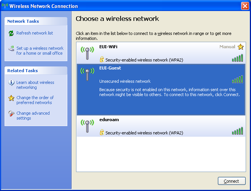
Task: Click the EUI-WiFi preferred star icon
Action: pyautogui.click(x=240, y=47)
